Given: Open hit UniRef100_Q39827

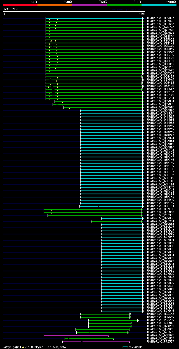Looking at the screenshot, I should [161, 18].
